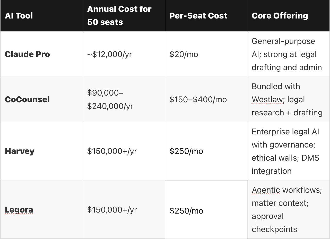Select the "CoCounsel" tool name cell
The image size is (330, 239).
pos(27,99)
